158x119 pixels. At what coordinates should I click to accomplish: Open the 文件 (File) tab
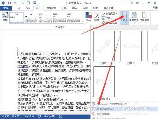pos(6,8)
